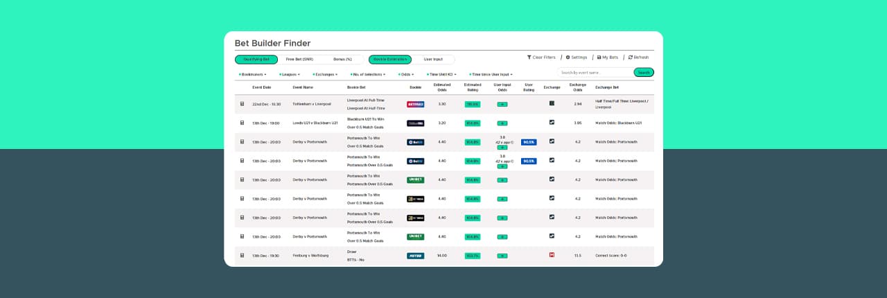This screenshot has width=887, height=298.
Task: Open the Odds filter dropdown
Action: (x=406, y=74)
